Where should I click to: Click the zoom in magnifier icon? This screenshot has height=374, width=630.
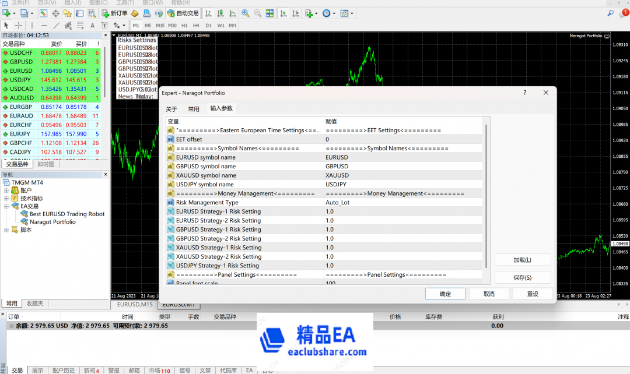[x=246, y=13]
